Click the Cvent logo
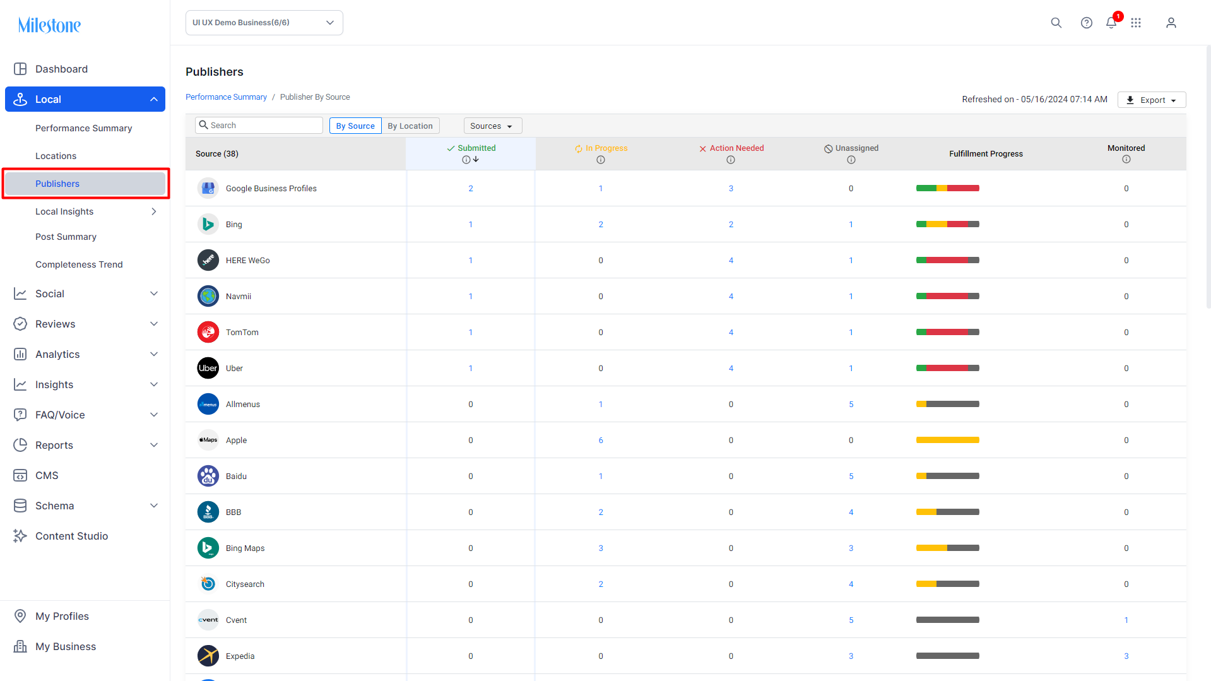 208,620
